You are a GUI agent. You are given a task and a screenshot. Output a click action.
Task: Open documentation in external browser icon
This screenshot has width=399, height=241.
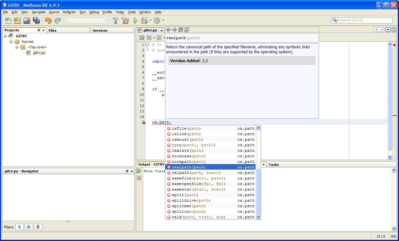click(x=181, y=30)
